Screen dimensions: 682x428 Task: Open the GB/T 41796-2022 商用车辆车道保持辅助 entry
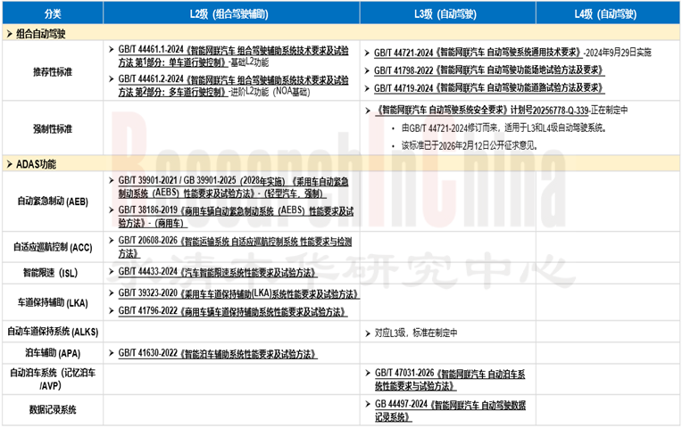pyautogui.click(x=233, y=311)
